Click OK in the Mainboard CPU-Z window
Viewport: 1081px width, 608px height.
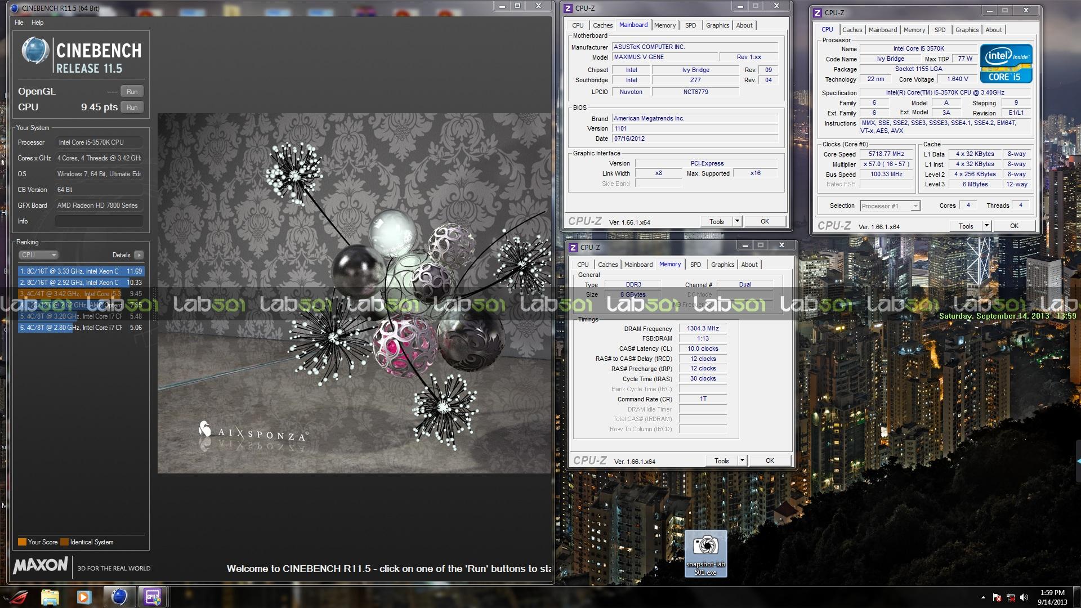pos(765,221)
